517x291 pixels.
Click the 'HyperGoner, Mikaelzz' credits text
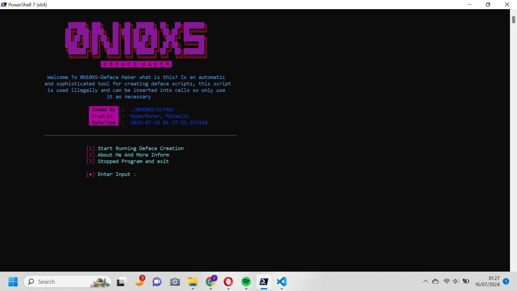(x=160, y=116)
